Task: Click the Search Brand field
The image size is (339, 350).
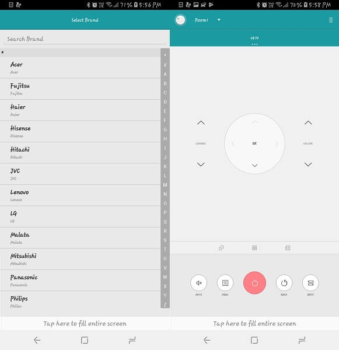Action: pos(85,39)
